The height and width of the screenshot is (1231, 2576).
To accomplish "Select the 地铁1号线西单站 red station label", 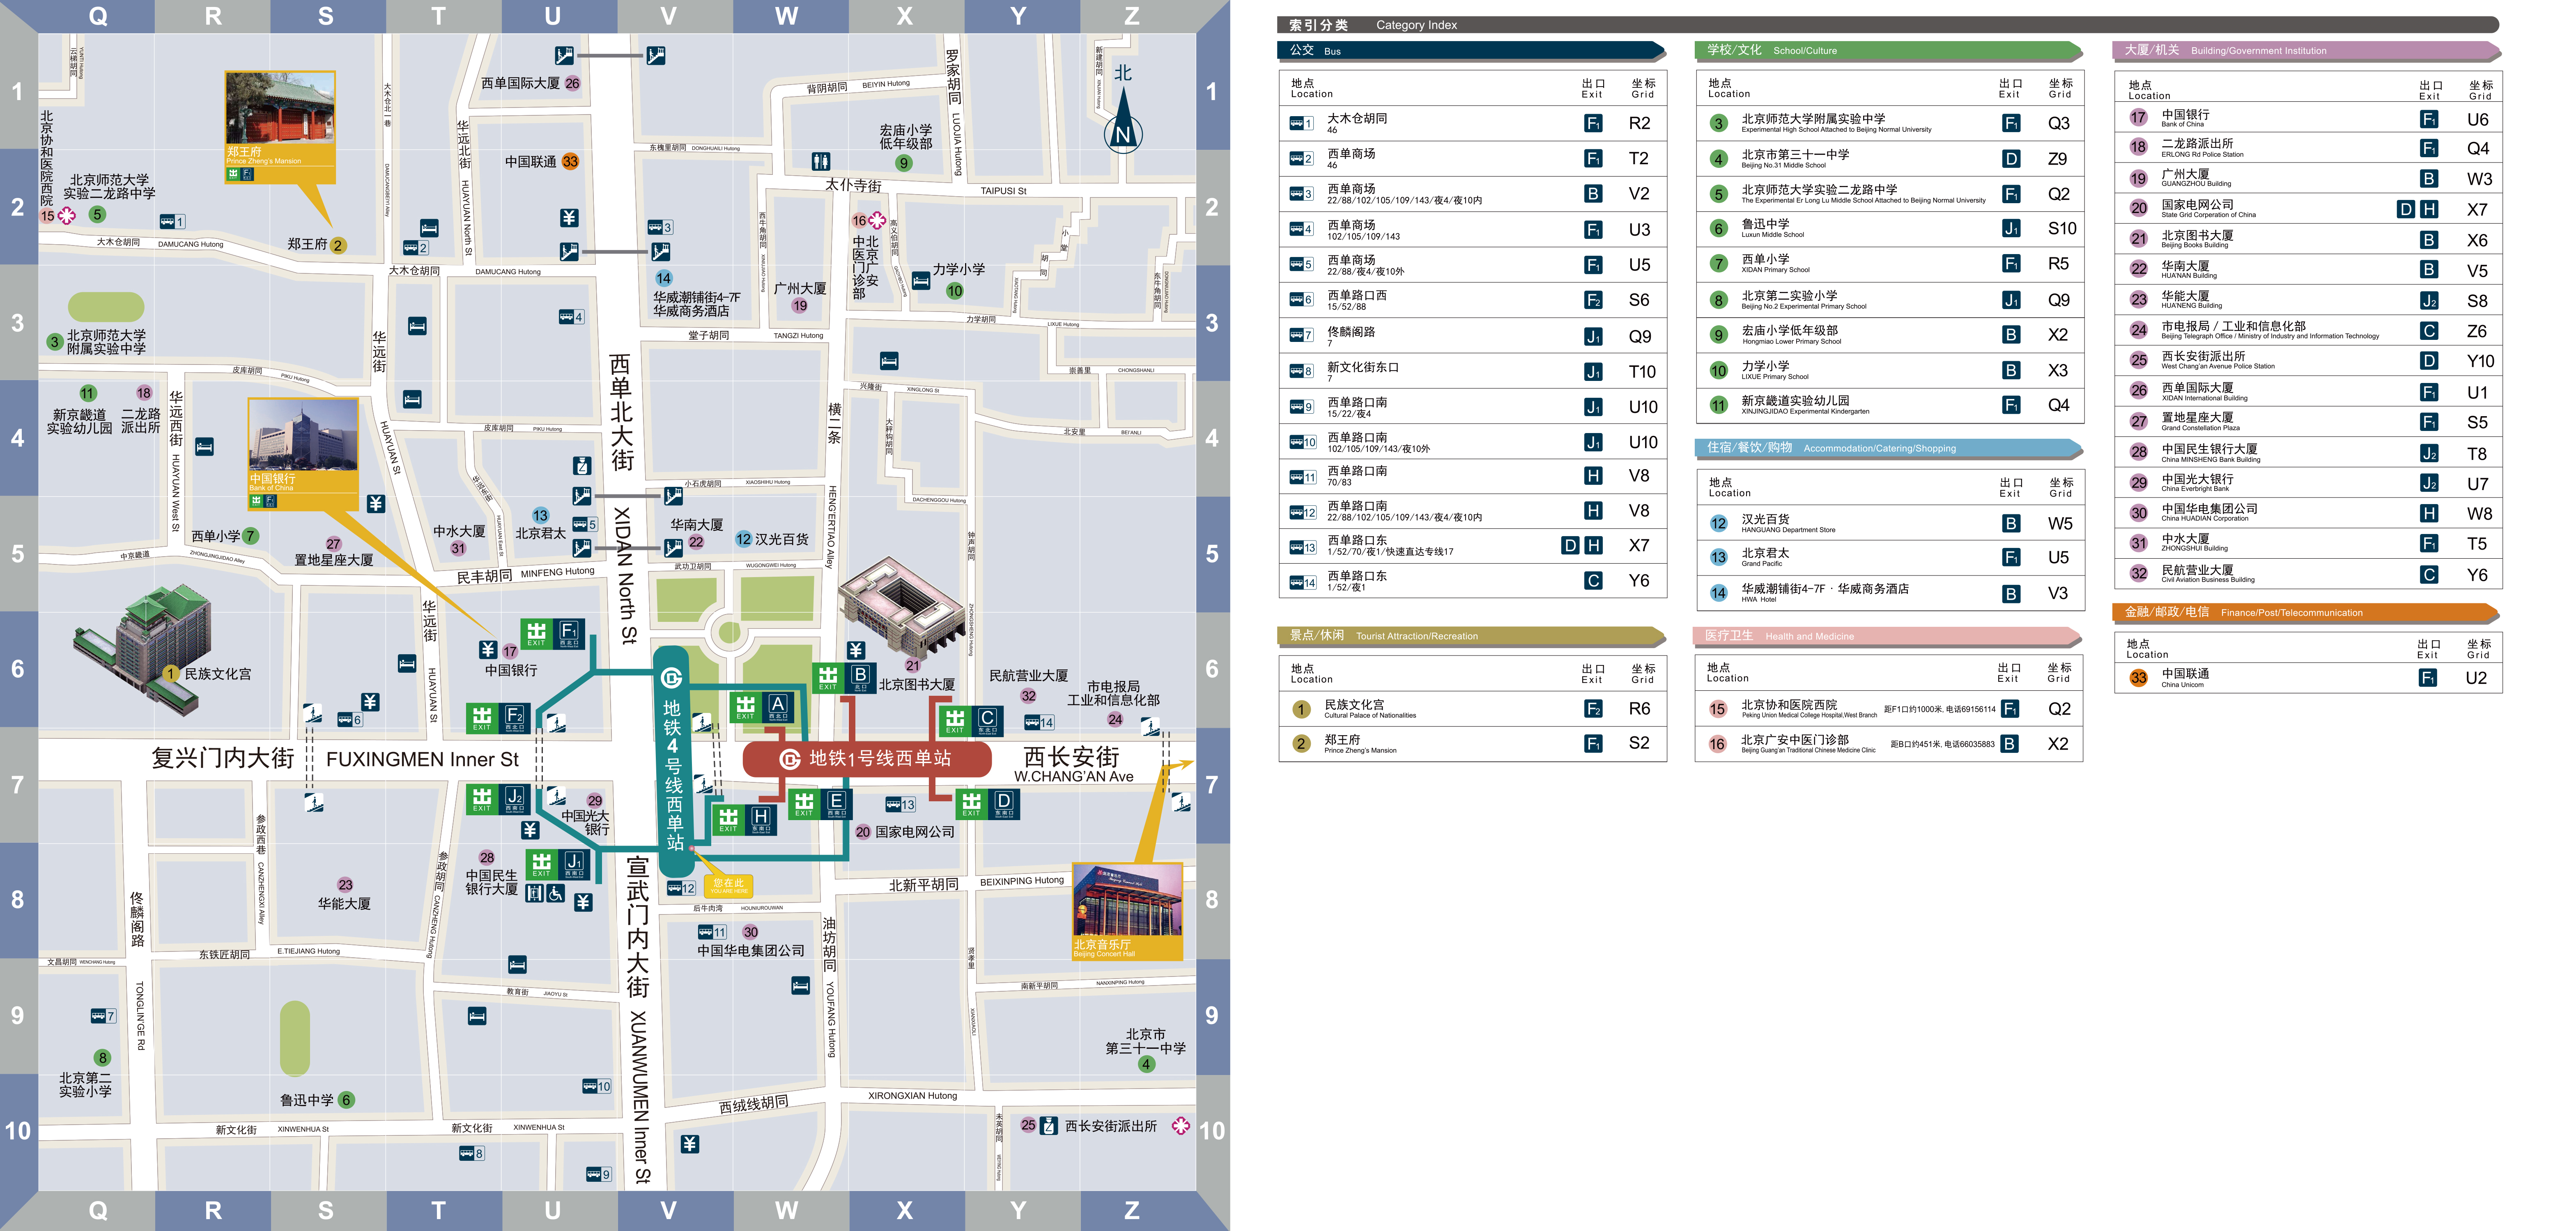I will 866,759.
